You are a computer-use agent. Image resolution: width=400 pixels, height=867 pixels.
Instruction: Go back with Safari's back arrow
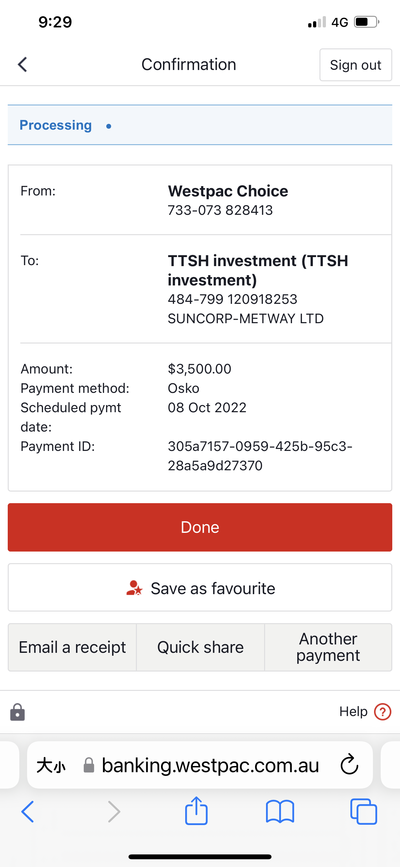click(x=28, y=812)
